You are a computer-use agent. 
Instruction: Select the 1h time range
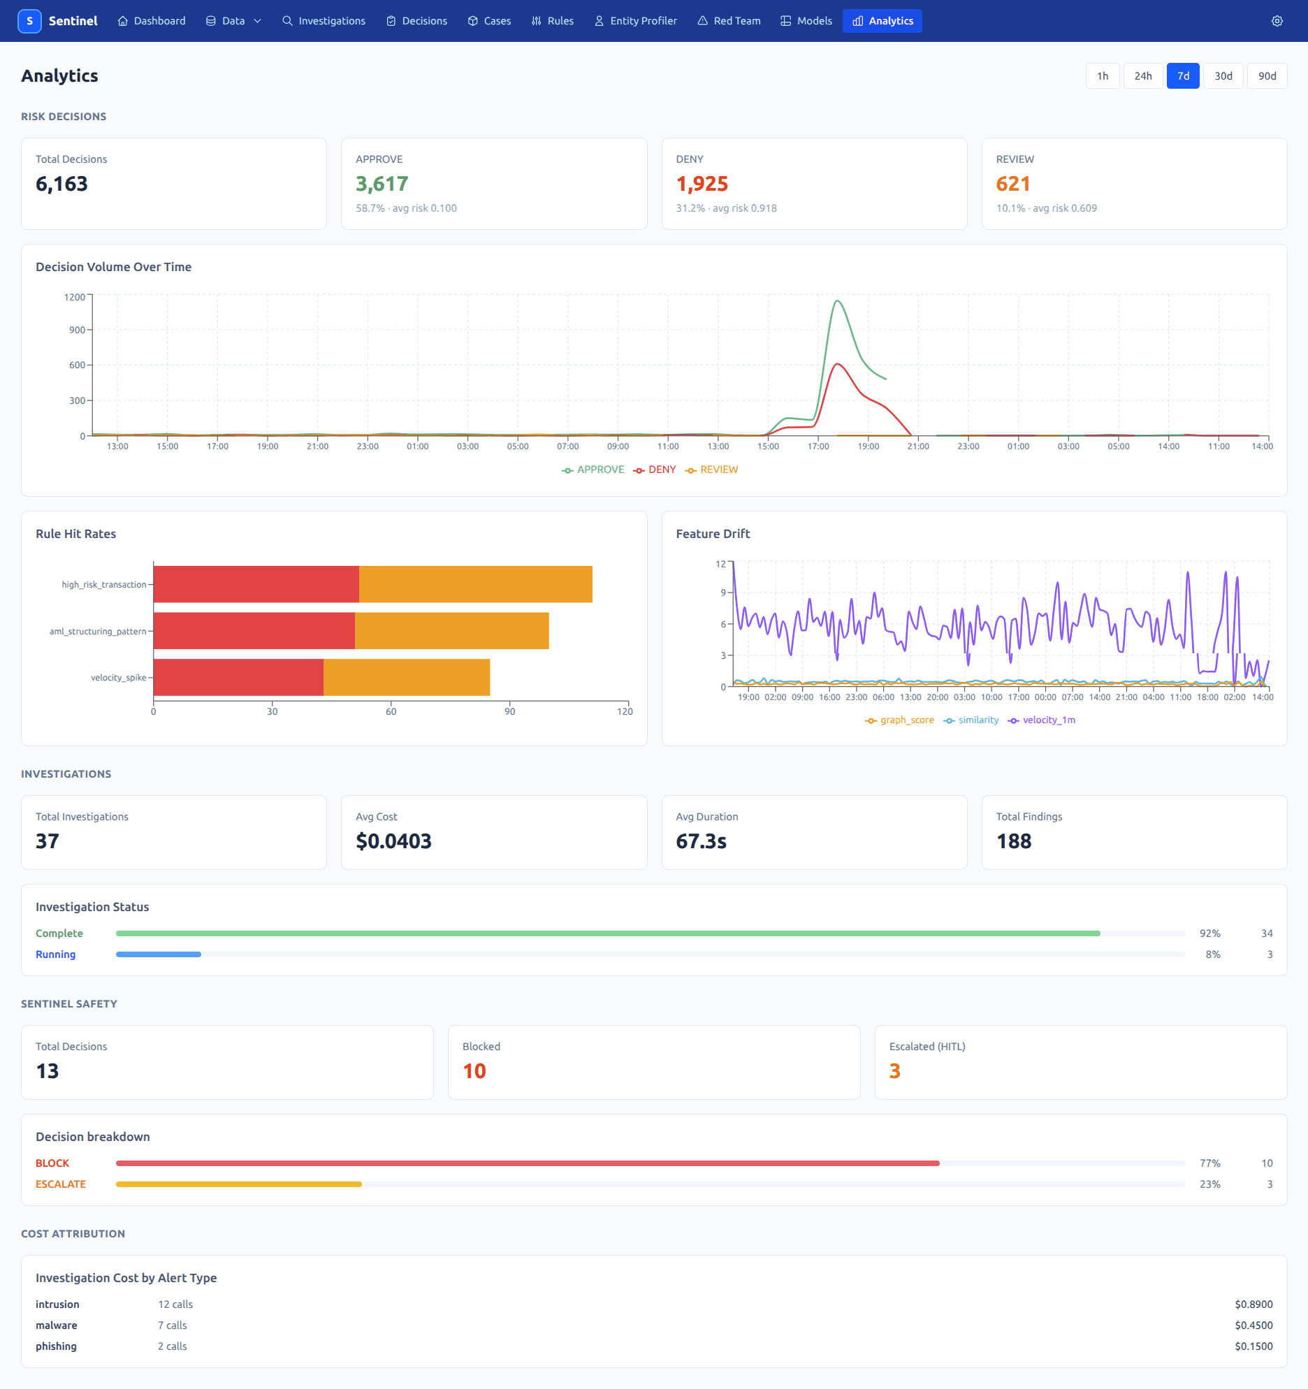(x=1103, y=76)
